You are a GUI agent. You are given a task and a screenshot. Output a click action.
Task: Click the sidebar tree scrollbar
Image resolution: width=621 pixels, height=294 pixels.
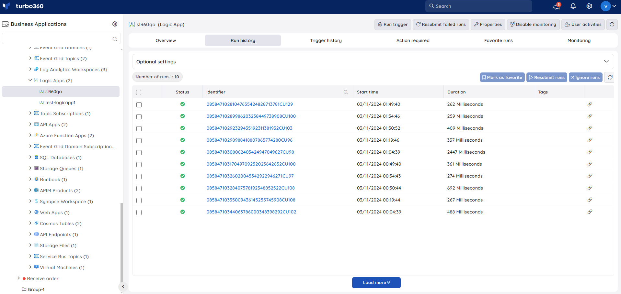point(122,243)
